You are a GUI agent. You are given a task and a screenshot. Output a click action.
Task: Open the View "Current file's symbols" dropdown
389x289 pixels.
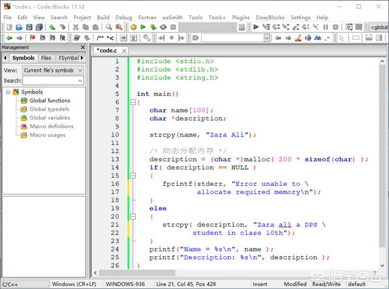tap(53, 70)
